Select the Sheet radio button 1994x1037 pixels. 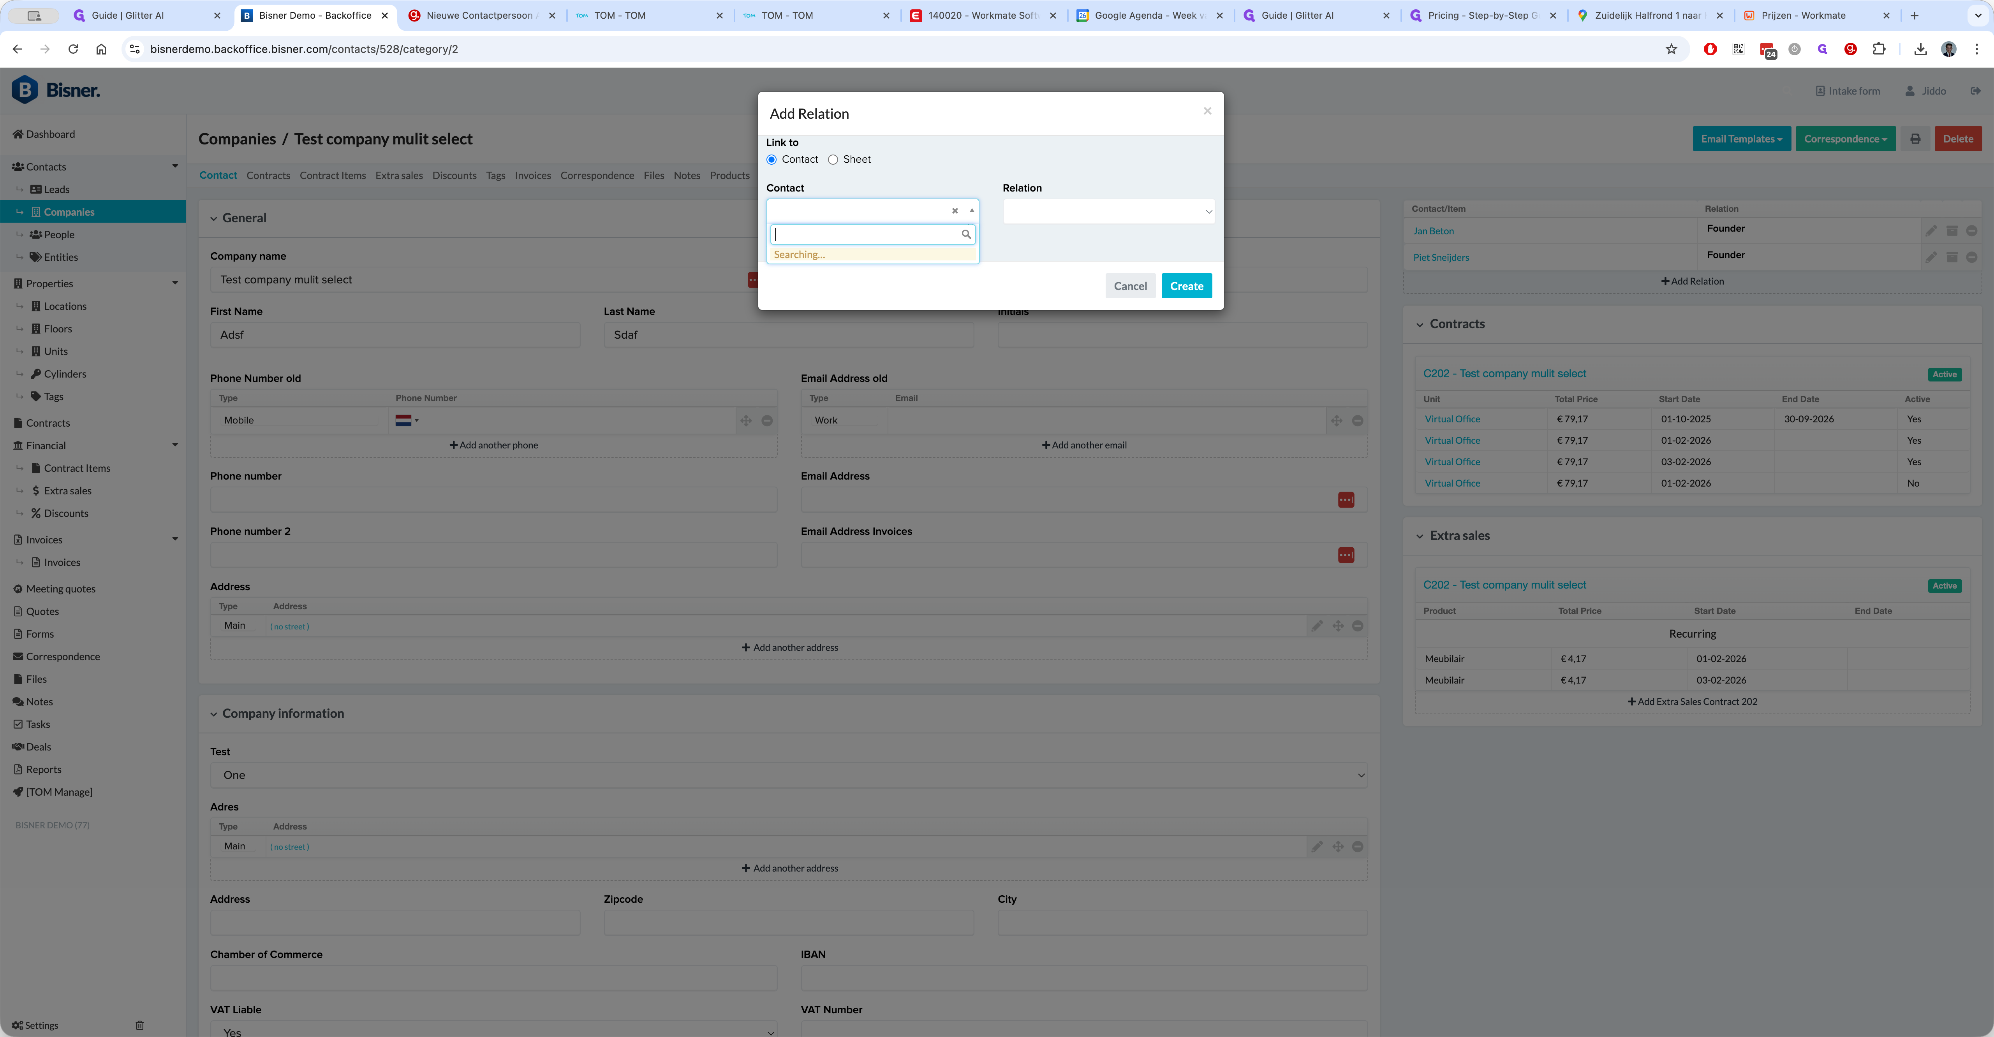[x=833, y=160]
